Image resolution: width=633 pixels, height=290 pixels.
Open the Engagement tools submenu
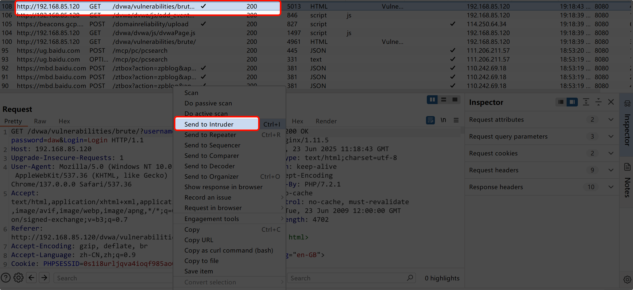tap(212, 219)
